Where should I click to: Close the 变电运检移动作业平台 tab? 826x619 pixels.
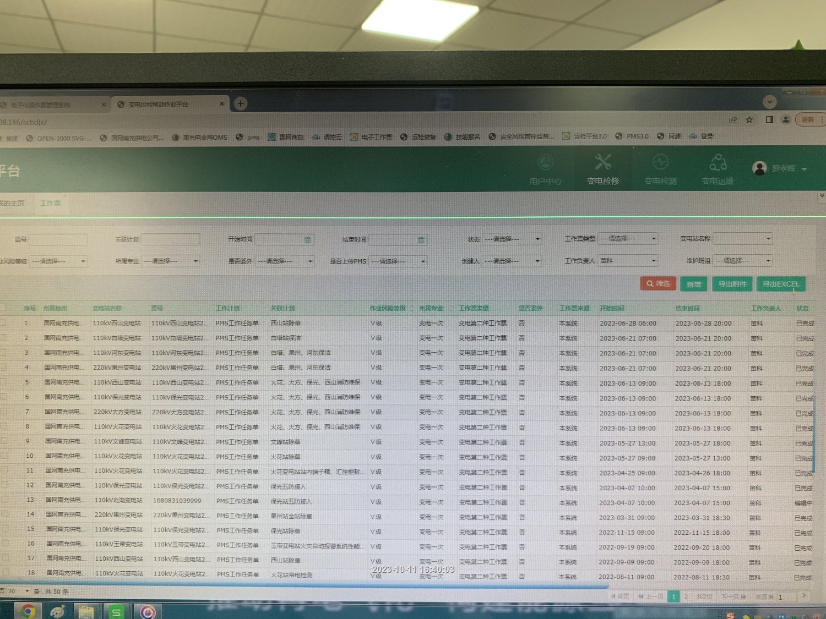[x=222, y=103]
